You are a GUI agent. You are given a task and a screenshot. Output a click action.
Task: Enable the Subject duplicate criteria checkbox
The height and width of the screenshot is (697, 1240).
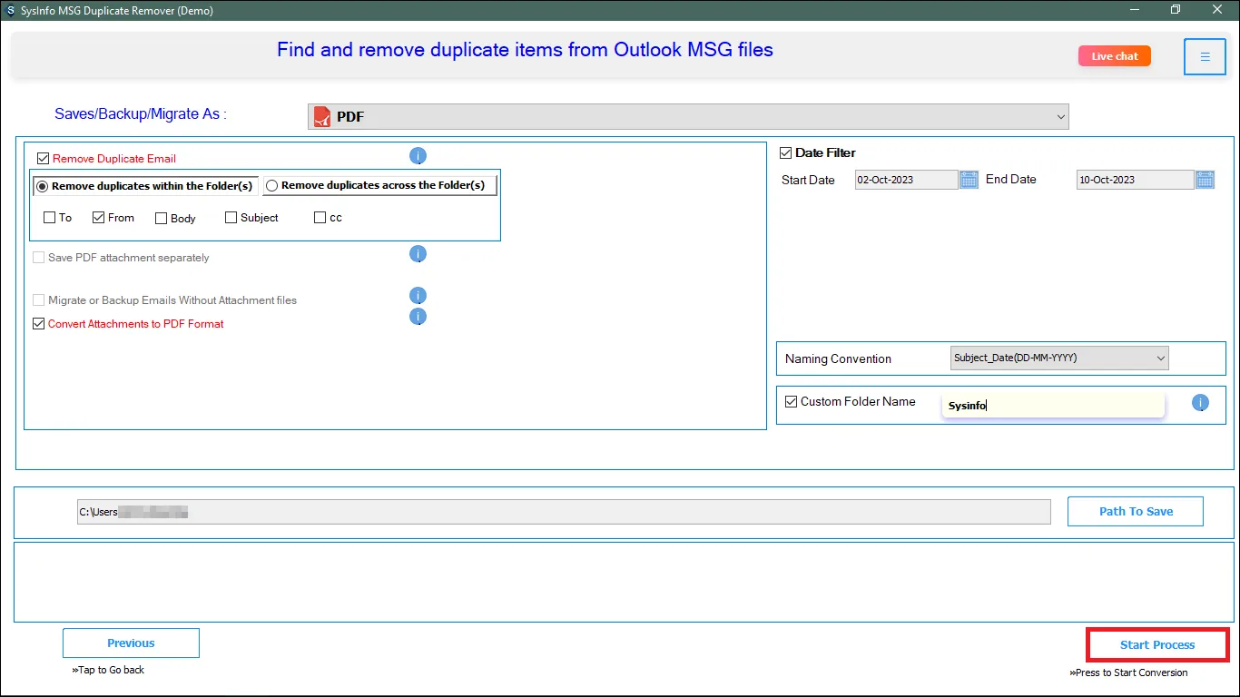[x=231, y=218]
